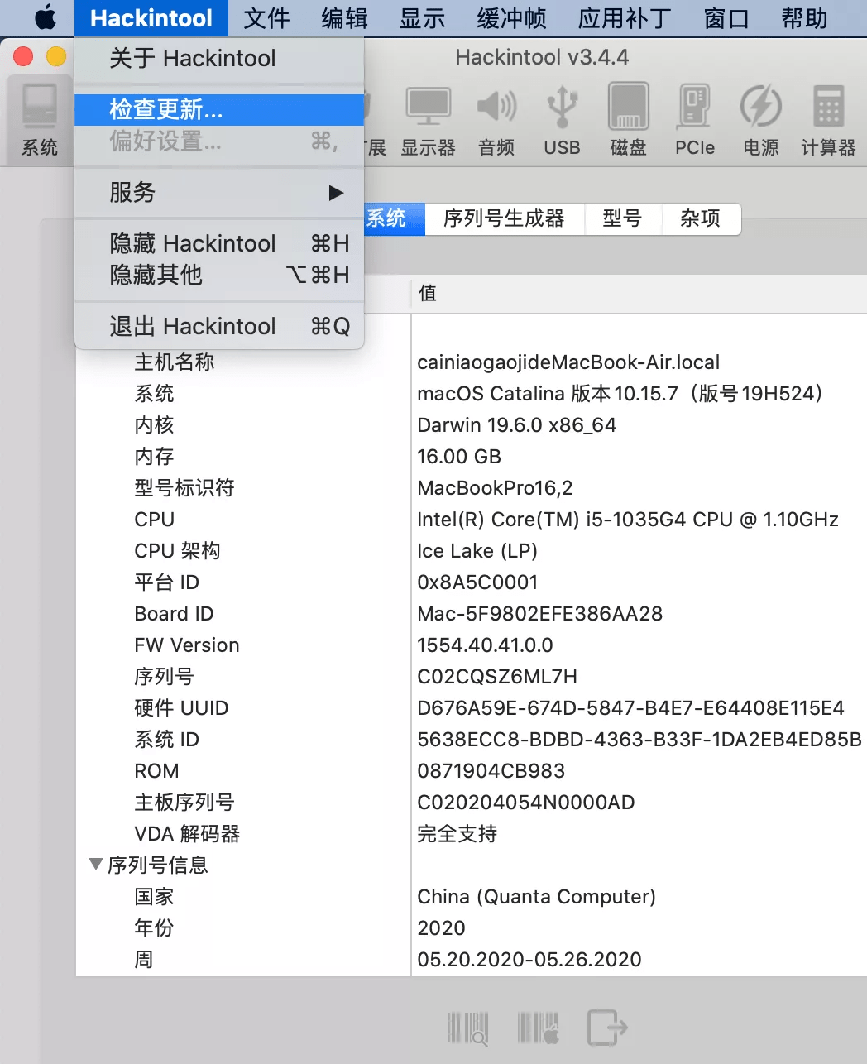Screen dimensions: 867x1064
Task: Open the 磁盘 disk toolbar icon
Action: click(628, 120)
